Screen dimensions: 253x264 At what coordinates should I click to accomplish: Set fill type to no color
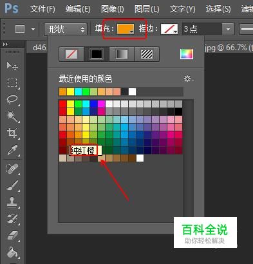71,54
